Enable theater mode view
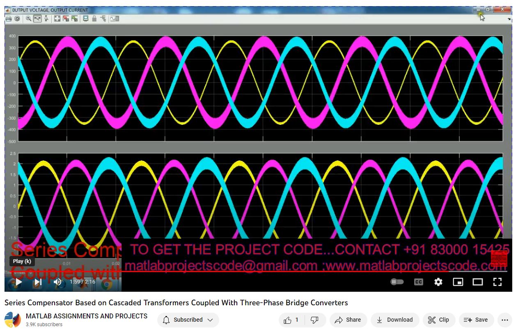Viewport: 518px width, 334px height. pyautogui.click(x=477, y=282)
